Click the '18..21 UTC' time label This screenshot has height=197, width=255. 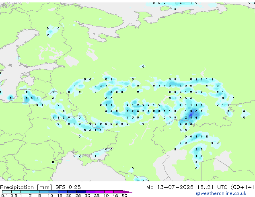tap(212, 187)
